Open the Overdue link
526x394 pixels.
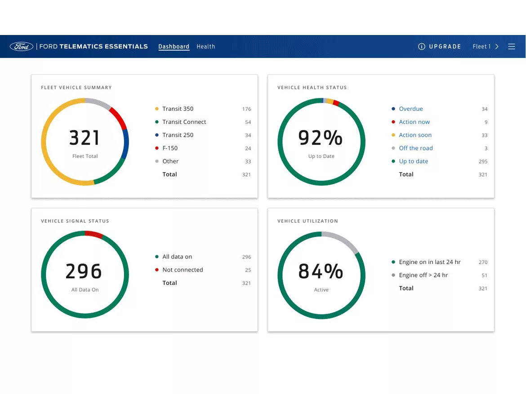pyautogui.click(x=410, y=109)
